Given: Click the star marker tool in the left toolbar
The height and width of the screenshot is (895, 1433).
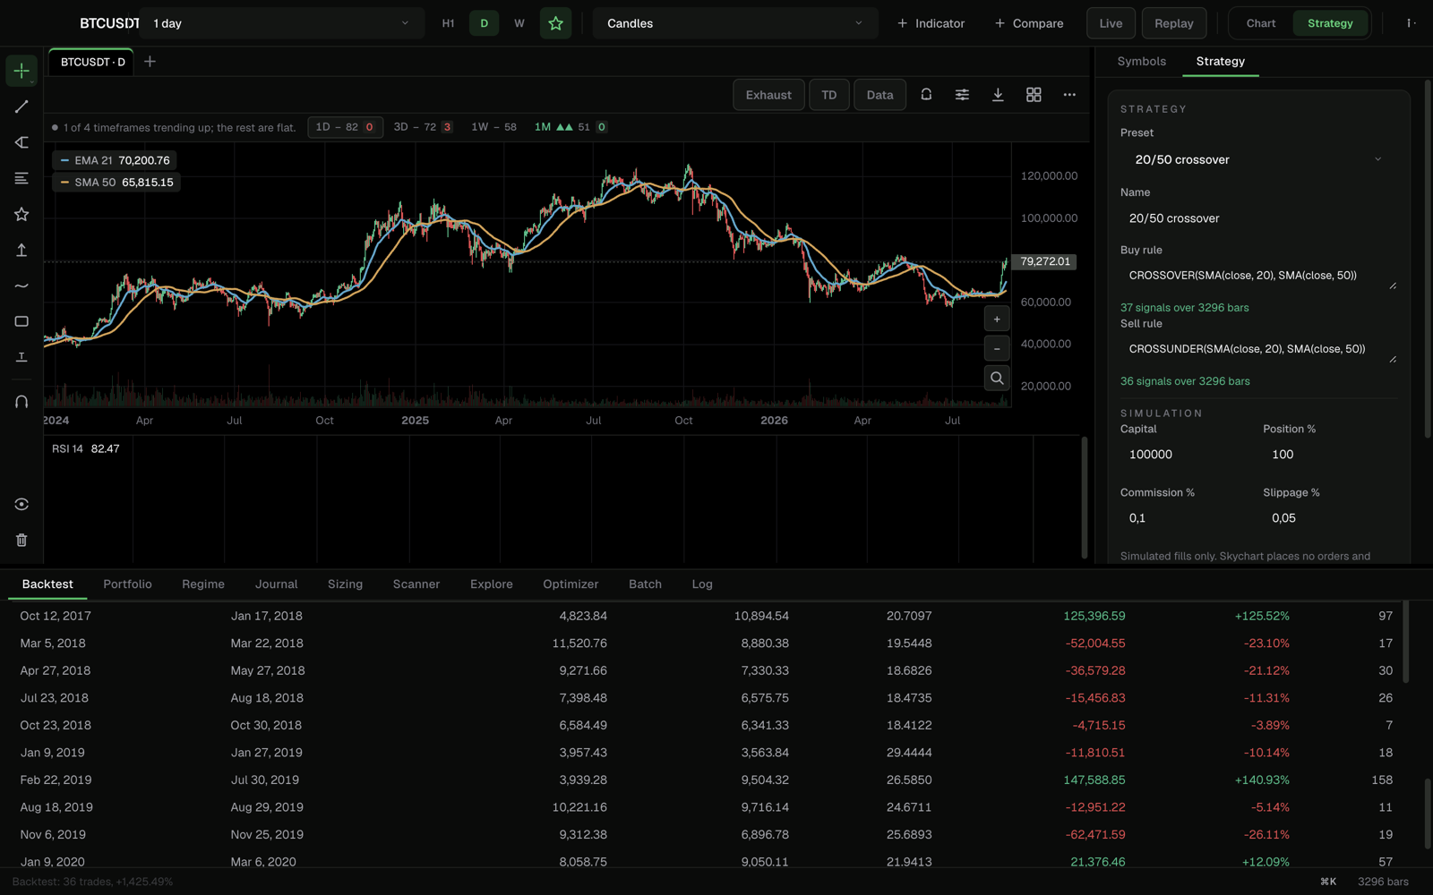Looking at the screenshot, I should click(x=21, y=214).
